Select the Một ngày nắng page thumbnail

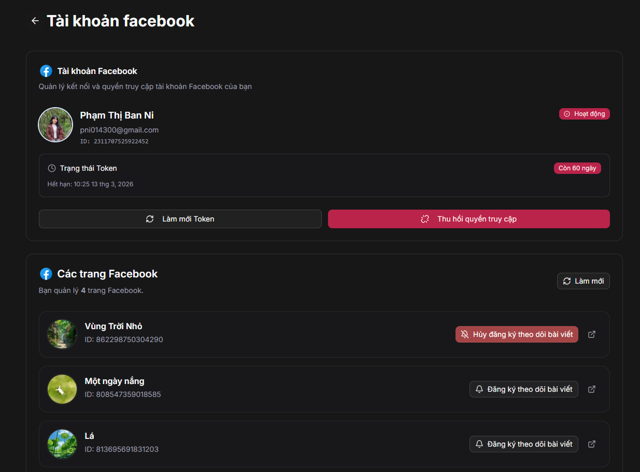[62, 389]
